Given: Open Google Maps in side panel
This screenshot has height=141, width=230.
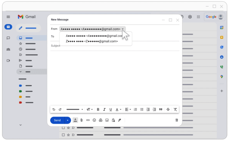Looking at the screenshot, I should click(222, 77).
